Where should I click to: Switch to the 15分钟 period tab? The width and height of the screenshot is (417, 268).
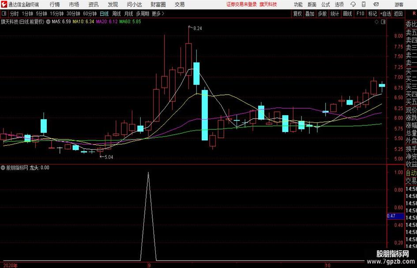[x=56, y=14]
